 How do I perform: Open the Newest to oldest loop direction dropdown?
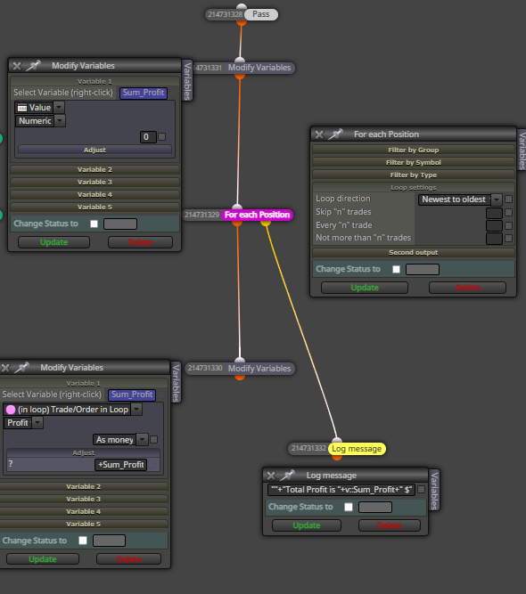click(460, 199)
